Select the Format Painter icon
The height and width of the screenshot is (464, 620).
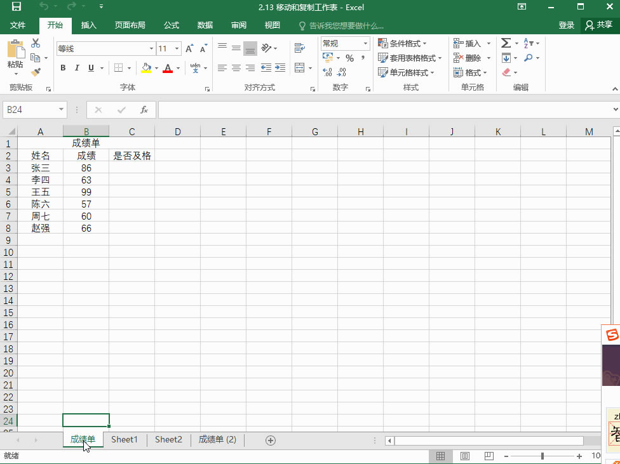[36, 72]
